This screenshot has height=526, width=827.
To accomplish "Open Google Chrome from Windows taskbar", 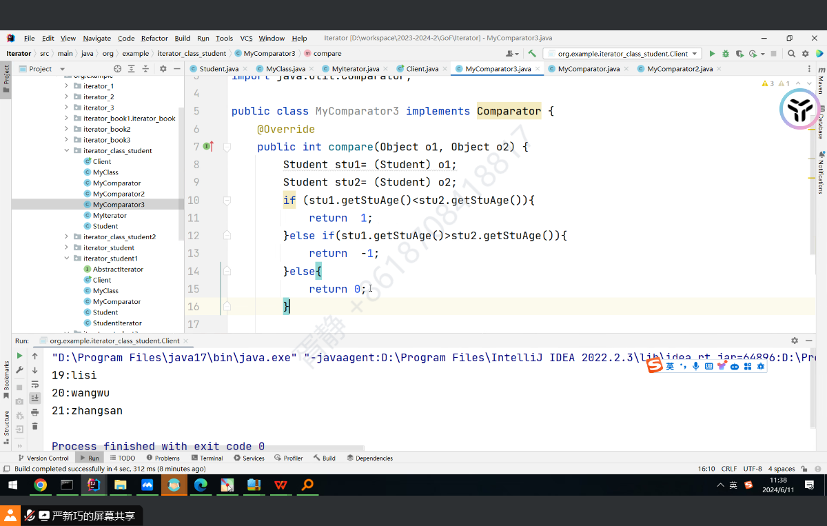I will (40, 485).
